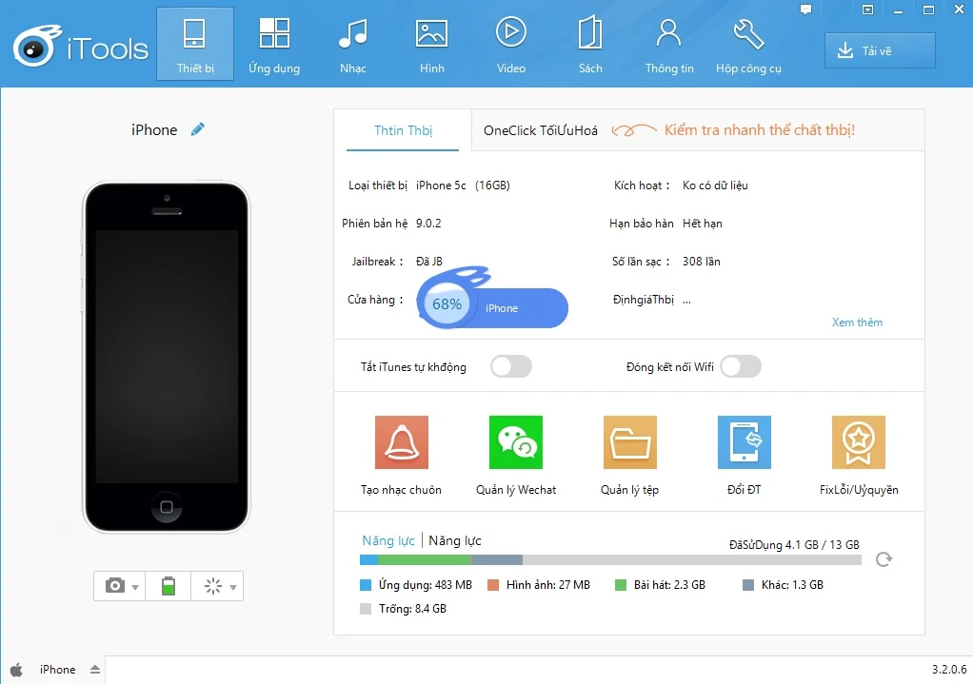Click the 308 lần charge count value
Image resolution: width=973 pixels, height=684 pixels.
point(702,261)
